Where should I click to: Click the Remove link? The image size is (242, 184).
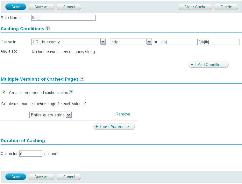click(x=123, y=114)
